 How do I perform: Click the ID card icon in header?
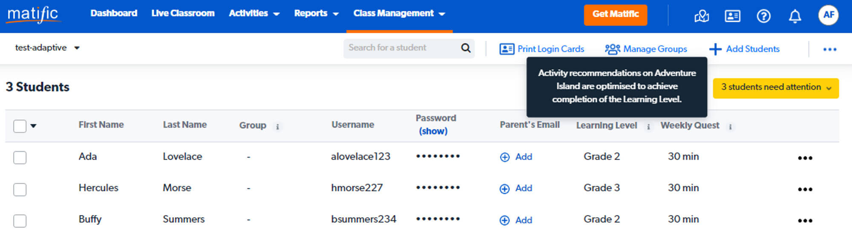click(732, 16)
